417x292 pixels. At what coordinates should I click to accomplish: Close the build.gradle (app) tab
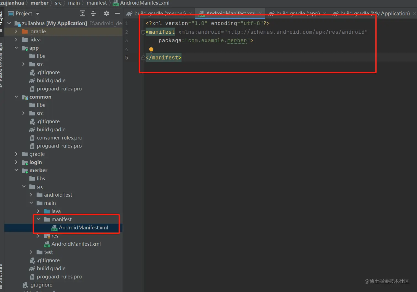click(325, 13)
